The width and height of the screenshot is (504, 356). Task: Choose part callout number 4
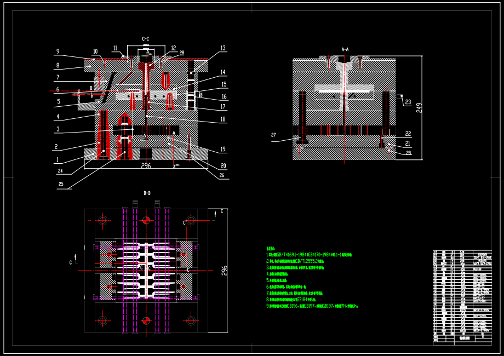coord(58,116)
